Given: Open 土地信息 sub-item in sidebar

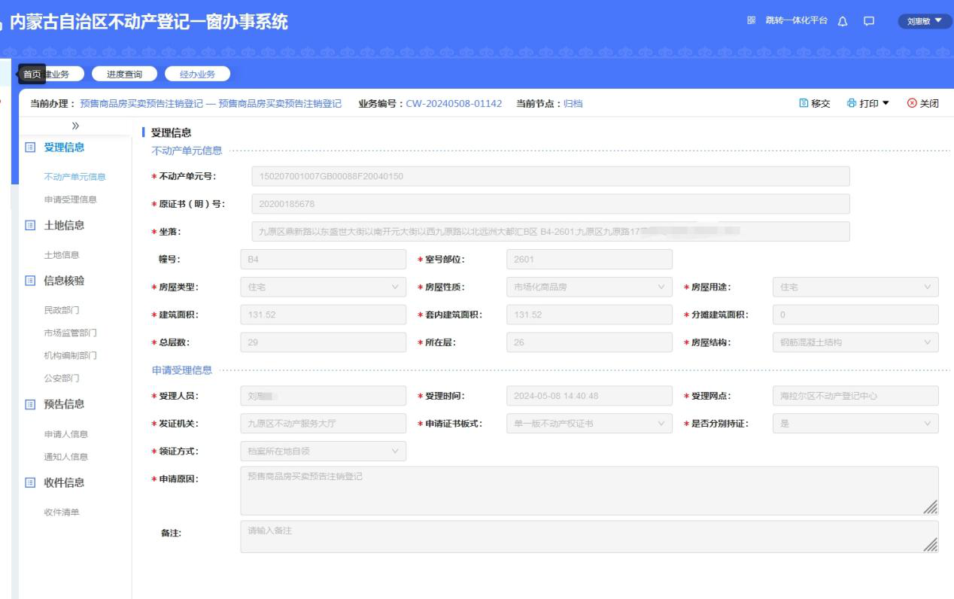Looking at the screenshot, I should coord(62,255).
